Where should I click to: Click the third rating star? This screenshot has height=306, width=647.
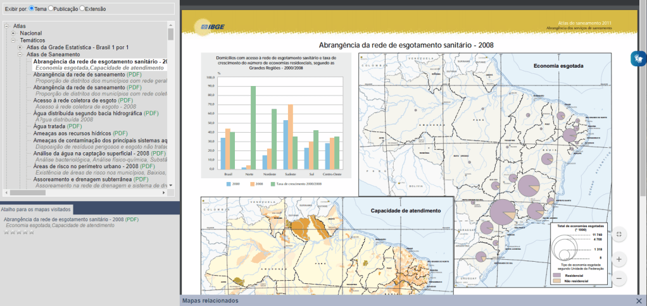coord(19,232)
